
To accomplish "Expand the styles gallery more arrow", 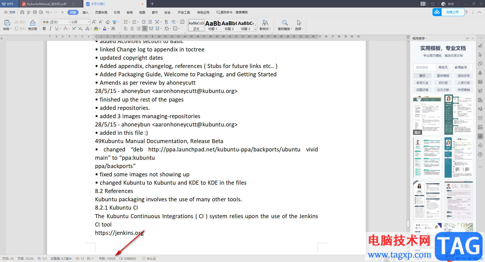I will point(255,29).
